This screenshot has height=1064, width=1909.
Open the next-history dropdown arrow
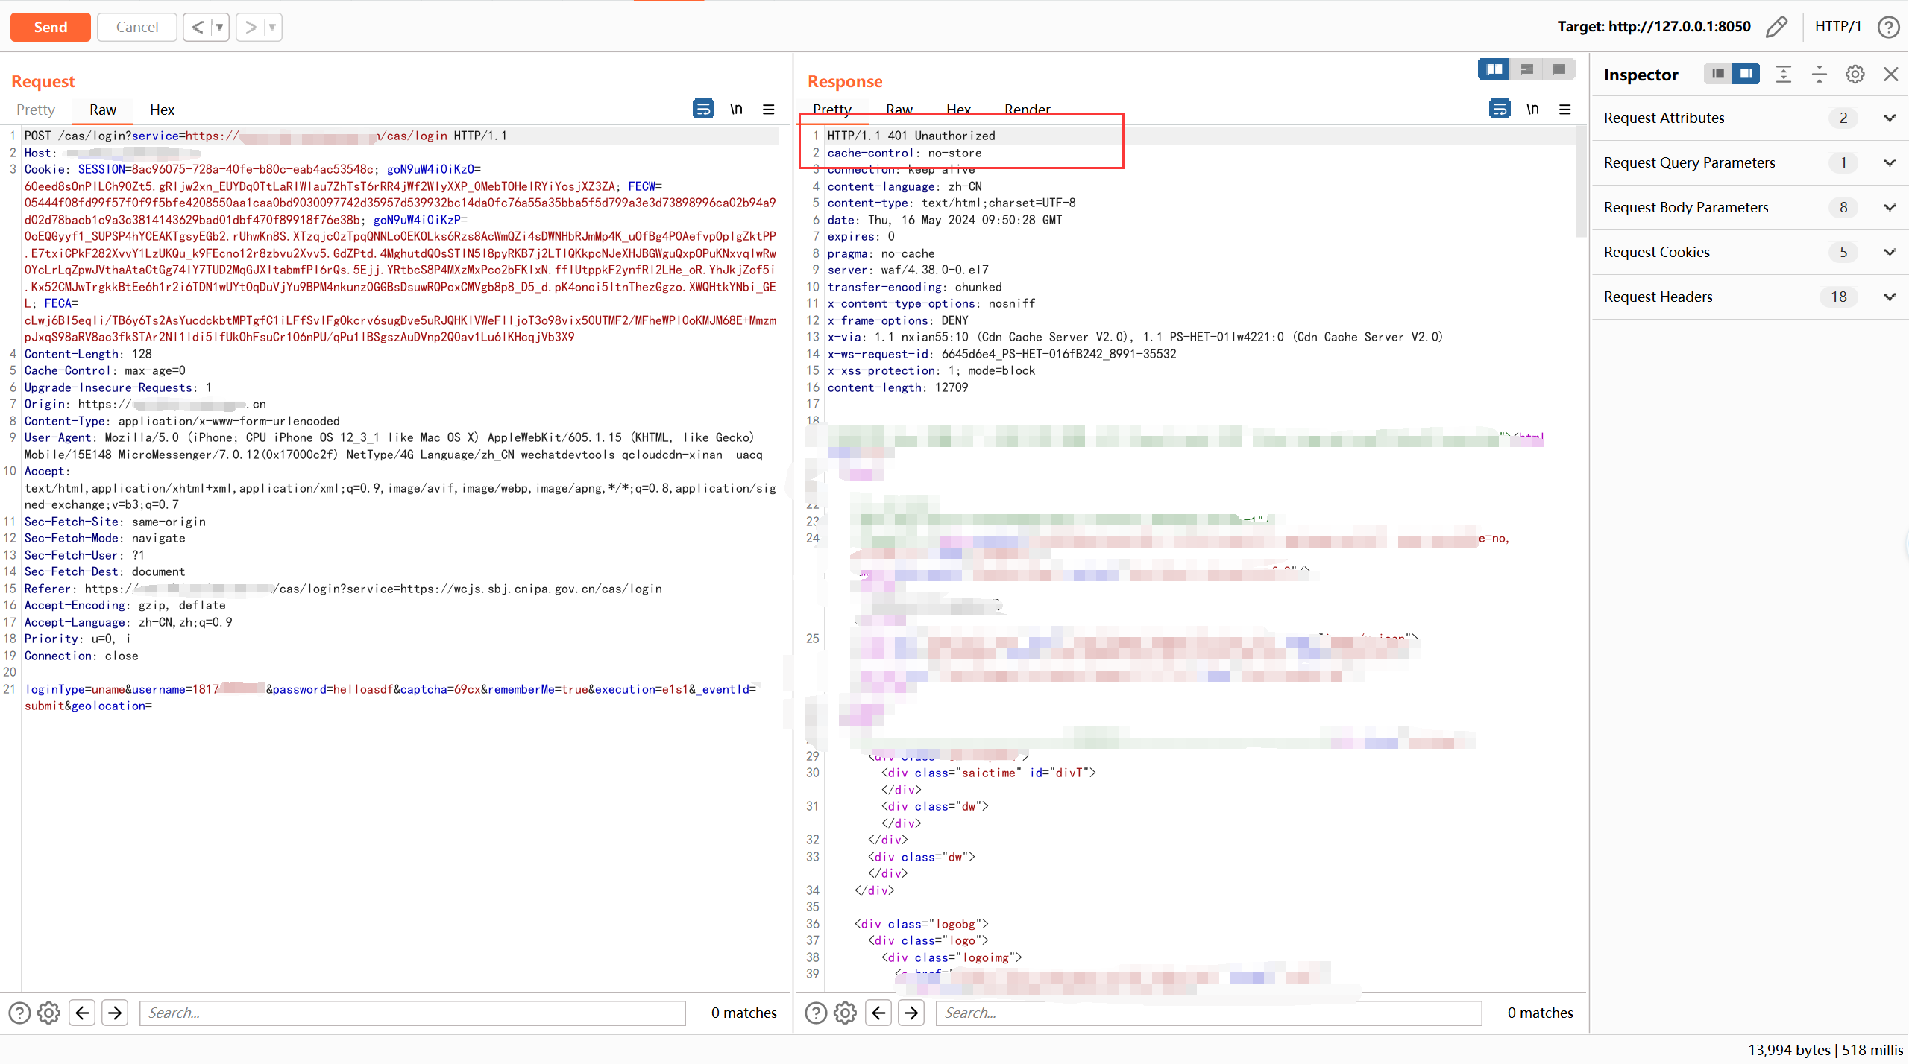[273, 27]
